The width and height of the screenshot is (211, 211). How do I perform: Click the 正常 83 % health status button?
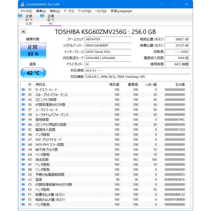(33, 50)
